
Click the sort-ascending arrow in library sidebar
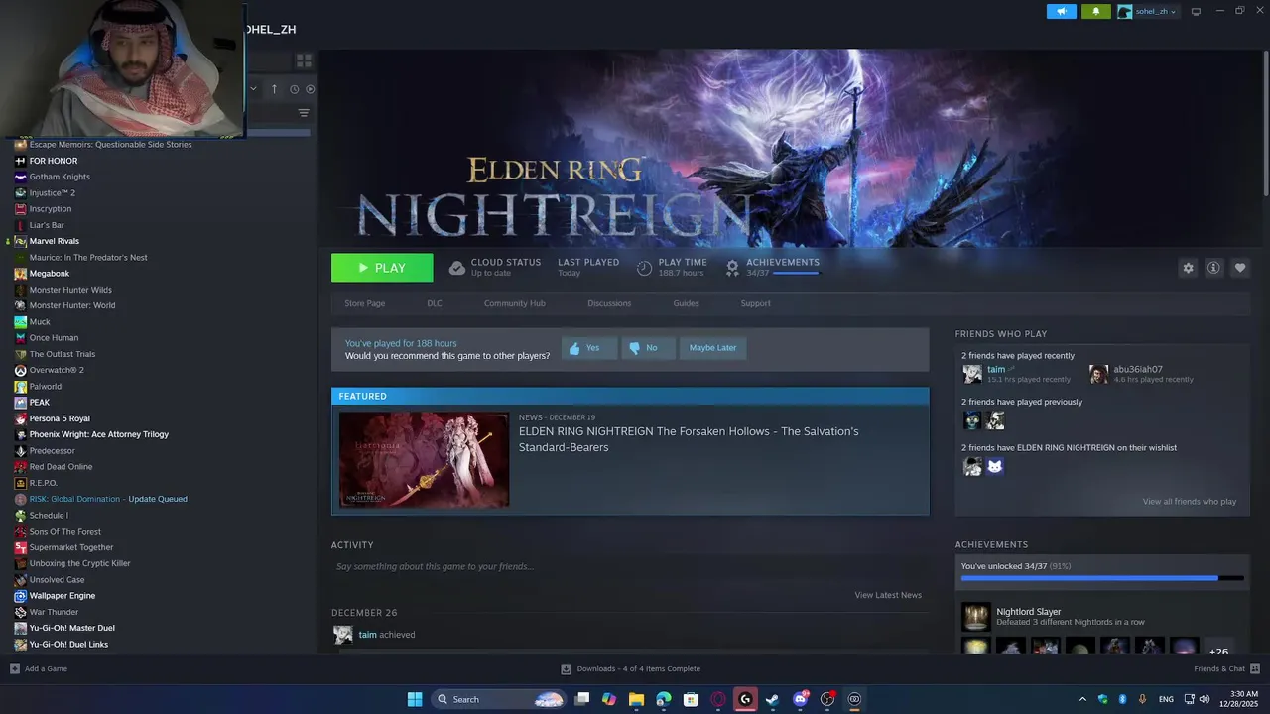pyautogui.click(x=274, y=89)
